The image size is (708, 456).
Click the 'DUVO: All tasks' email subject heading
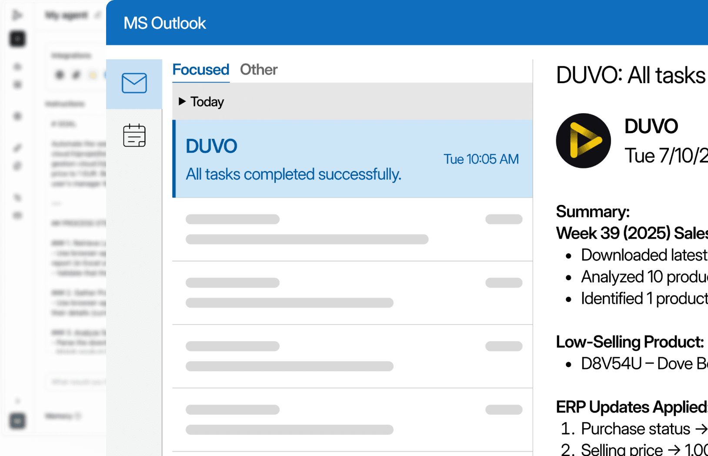point(631,75)
